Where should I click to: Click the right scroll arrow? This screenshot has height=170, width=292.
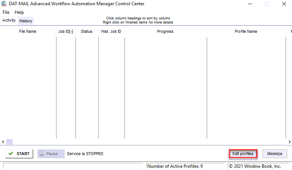pyautogui.click(x=289, y=142)
